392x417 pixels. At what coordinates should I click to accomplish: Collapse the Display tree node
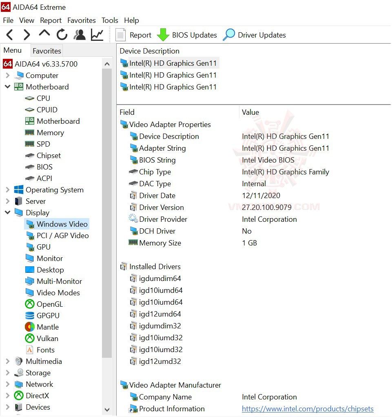7,212
